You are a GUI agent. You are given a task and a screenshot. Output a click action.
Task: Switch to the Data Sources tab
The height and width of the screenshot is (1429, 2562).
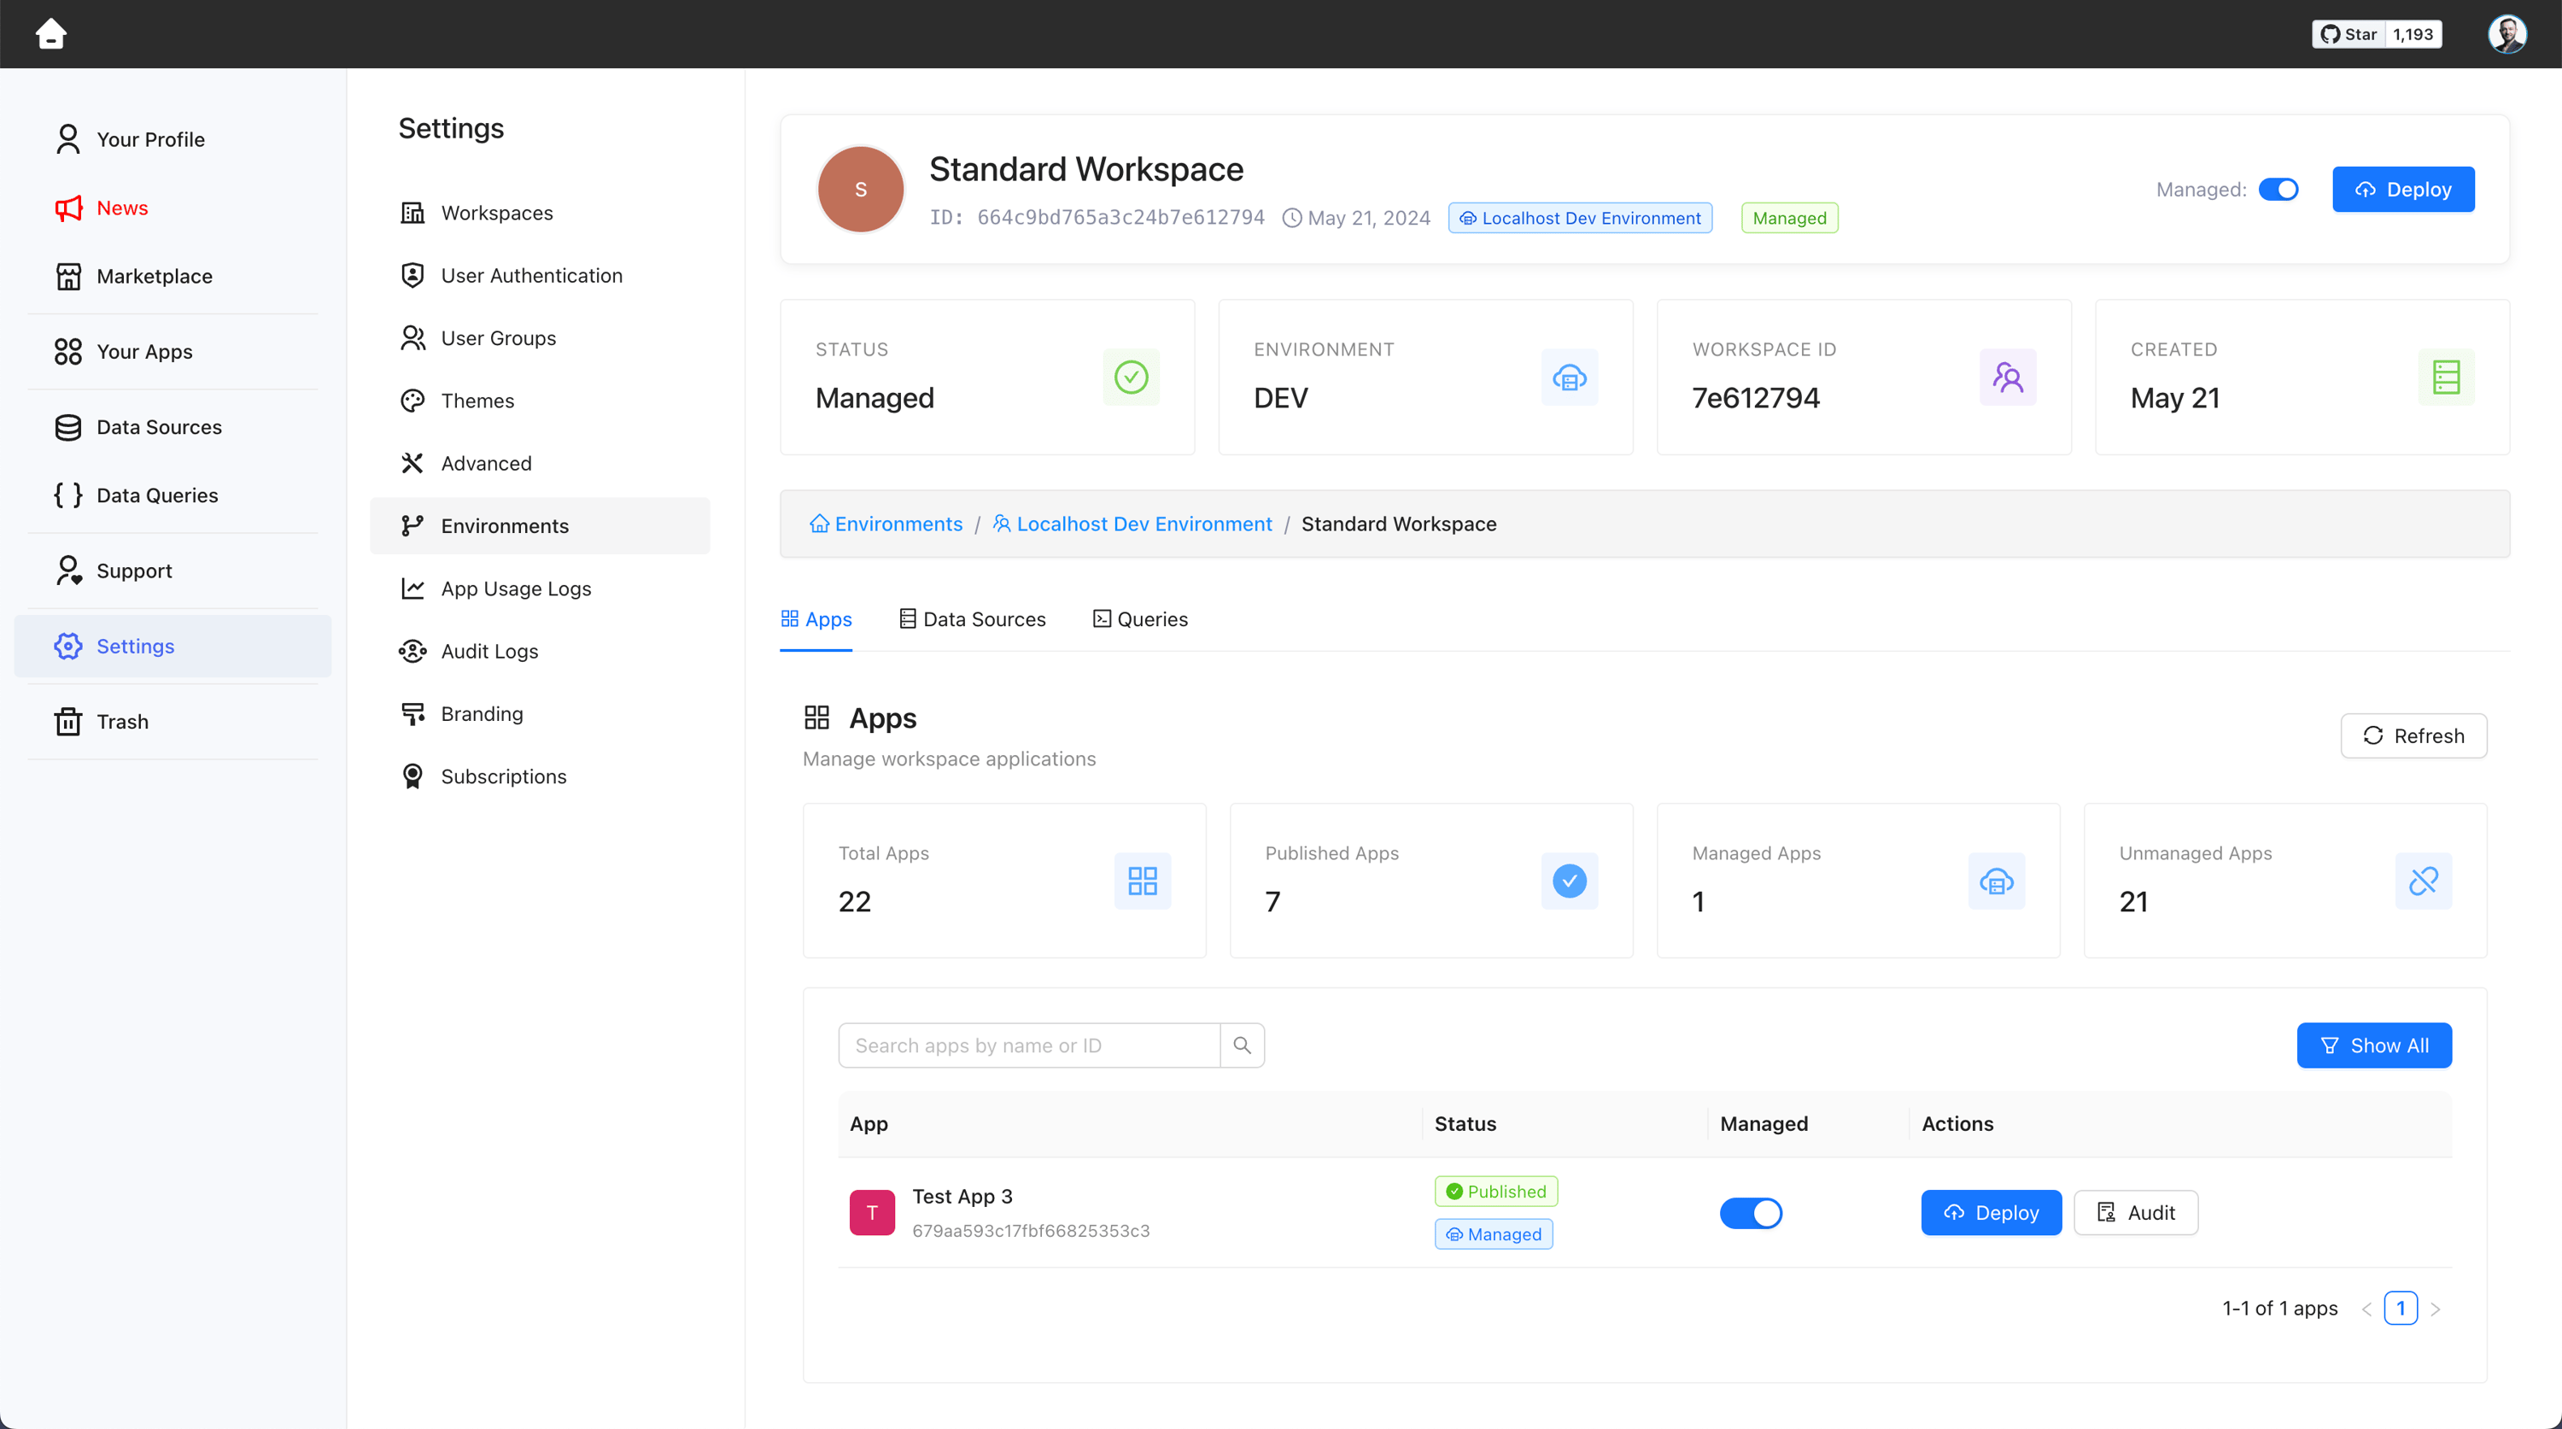point(972,619)
